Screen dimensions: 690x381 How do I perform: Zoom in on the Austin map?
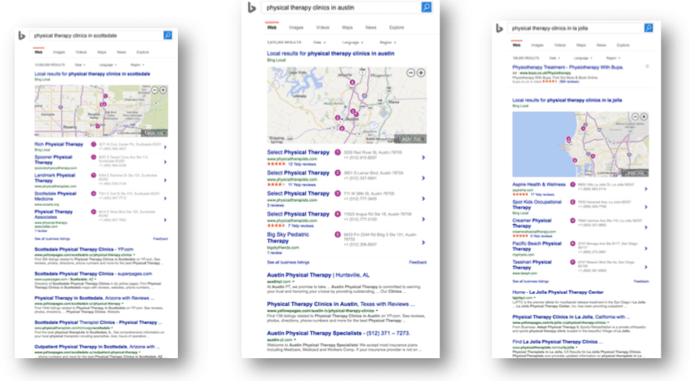coord(421,72)
